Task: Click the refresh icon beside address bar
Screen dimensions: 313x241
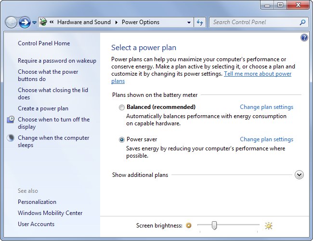Action: pos(200,22)
